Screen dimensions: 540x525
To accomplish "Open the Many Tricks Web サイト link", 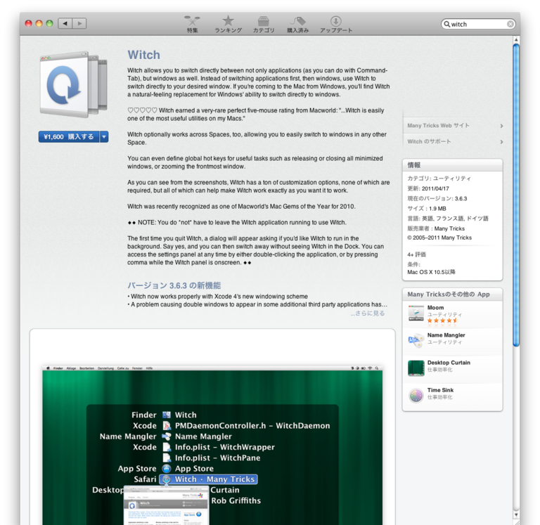I will [438, 126].
